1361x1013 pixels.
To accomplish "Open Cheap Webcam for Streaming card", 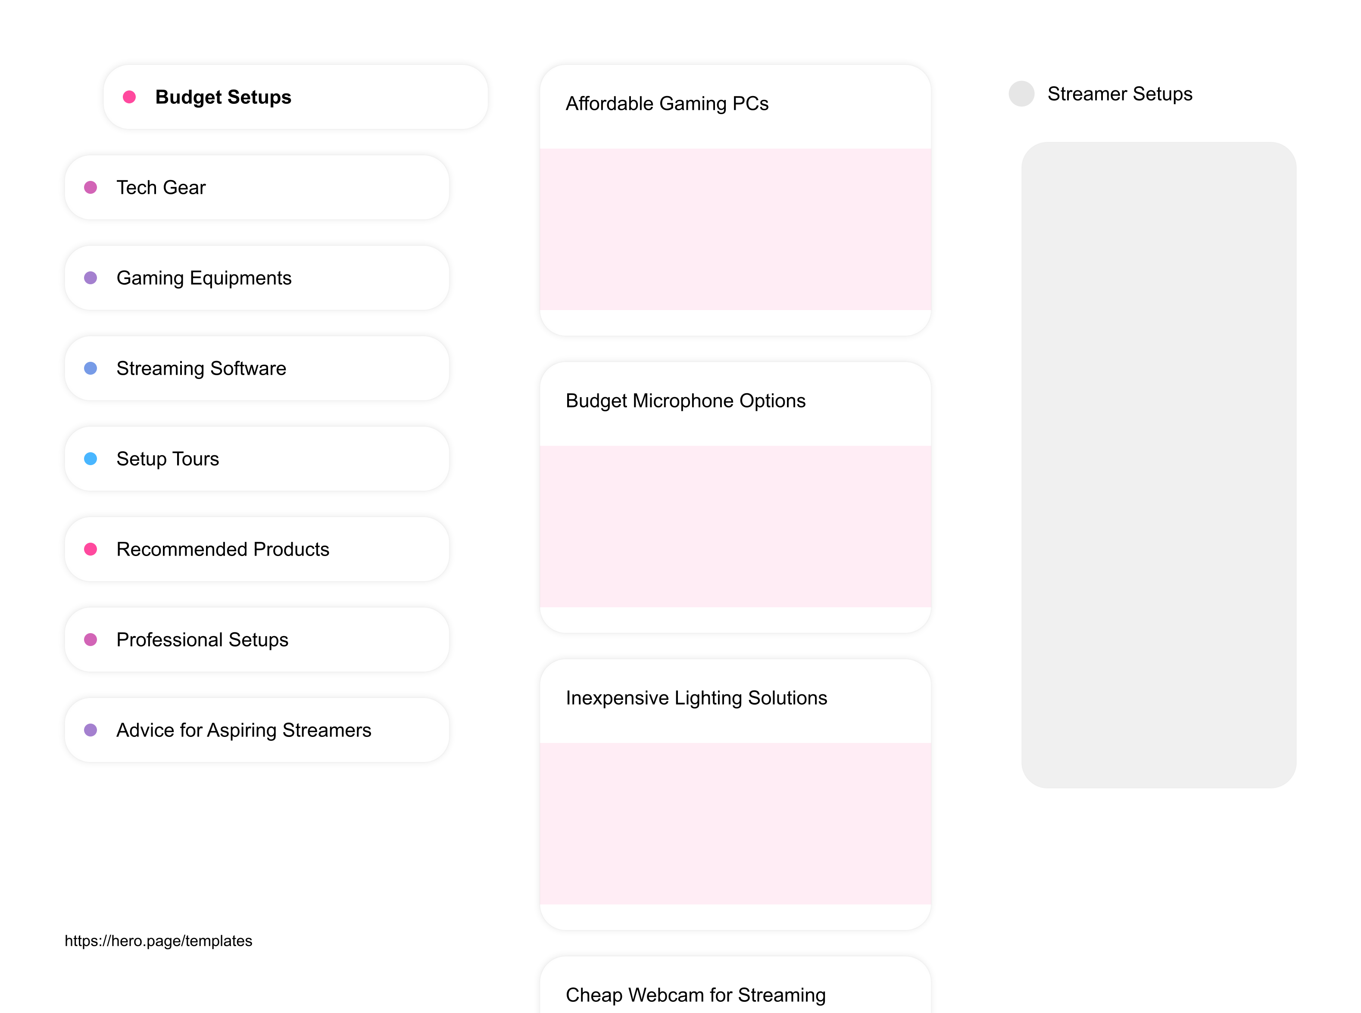I will 696,995.
